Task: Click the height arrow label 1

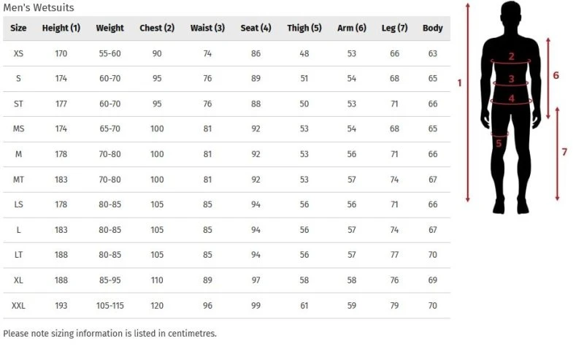Action: pos(460,83)
